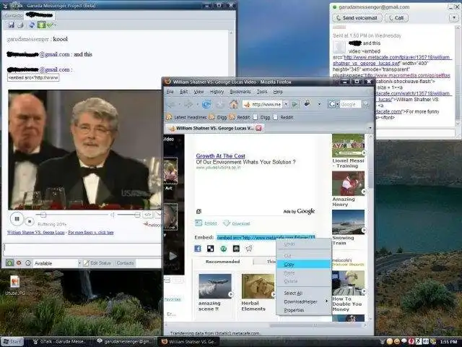Click the embed code button on video player
This screenshot has height=347, width=462.
click(x=147, y=215)
